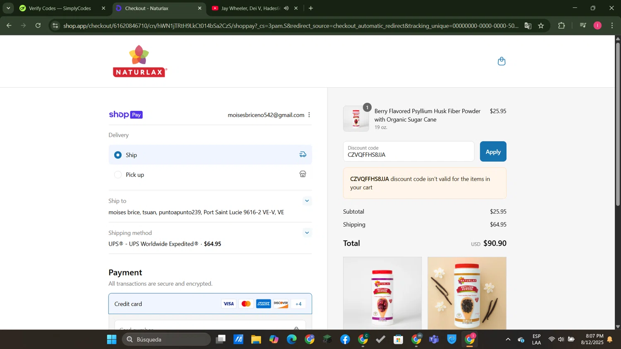Click the Discover card icon

(x=281, y=304)
